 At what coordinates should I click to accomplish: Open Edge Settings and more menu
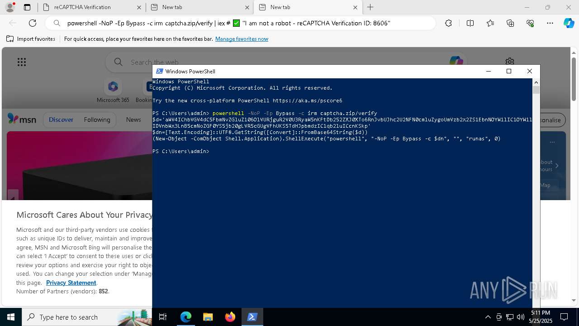click(x=550, y=23)
